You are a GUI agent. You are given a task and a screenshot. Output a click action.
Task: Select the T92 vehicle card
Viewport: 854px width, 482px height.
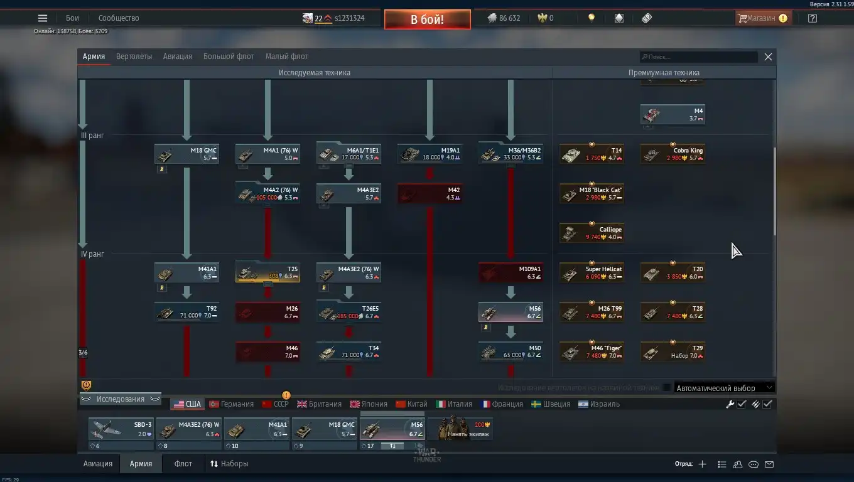pyautogui.click(x=186, y=313)
